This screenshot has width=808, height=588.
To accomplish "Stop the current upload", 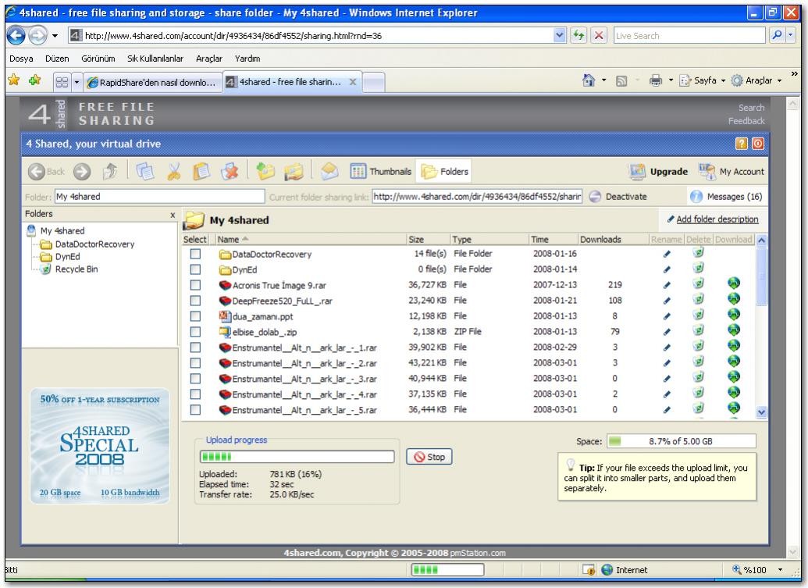I will [429, 458].
